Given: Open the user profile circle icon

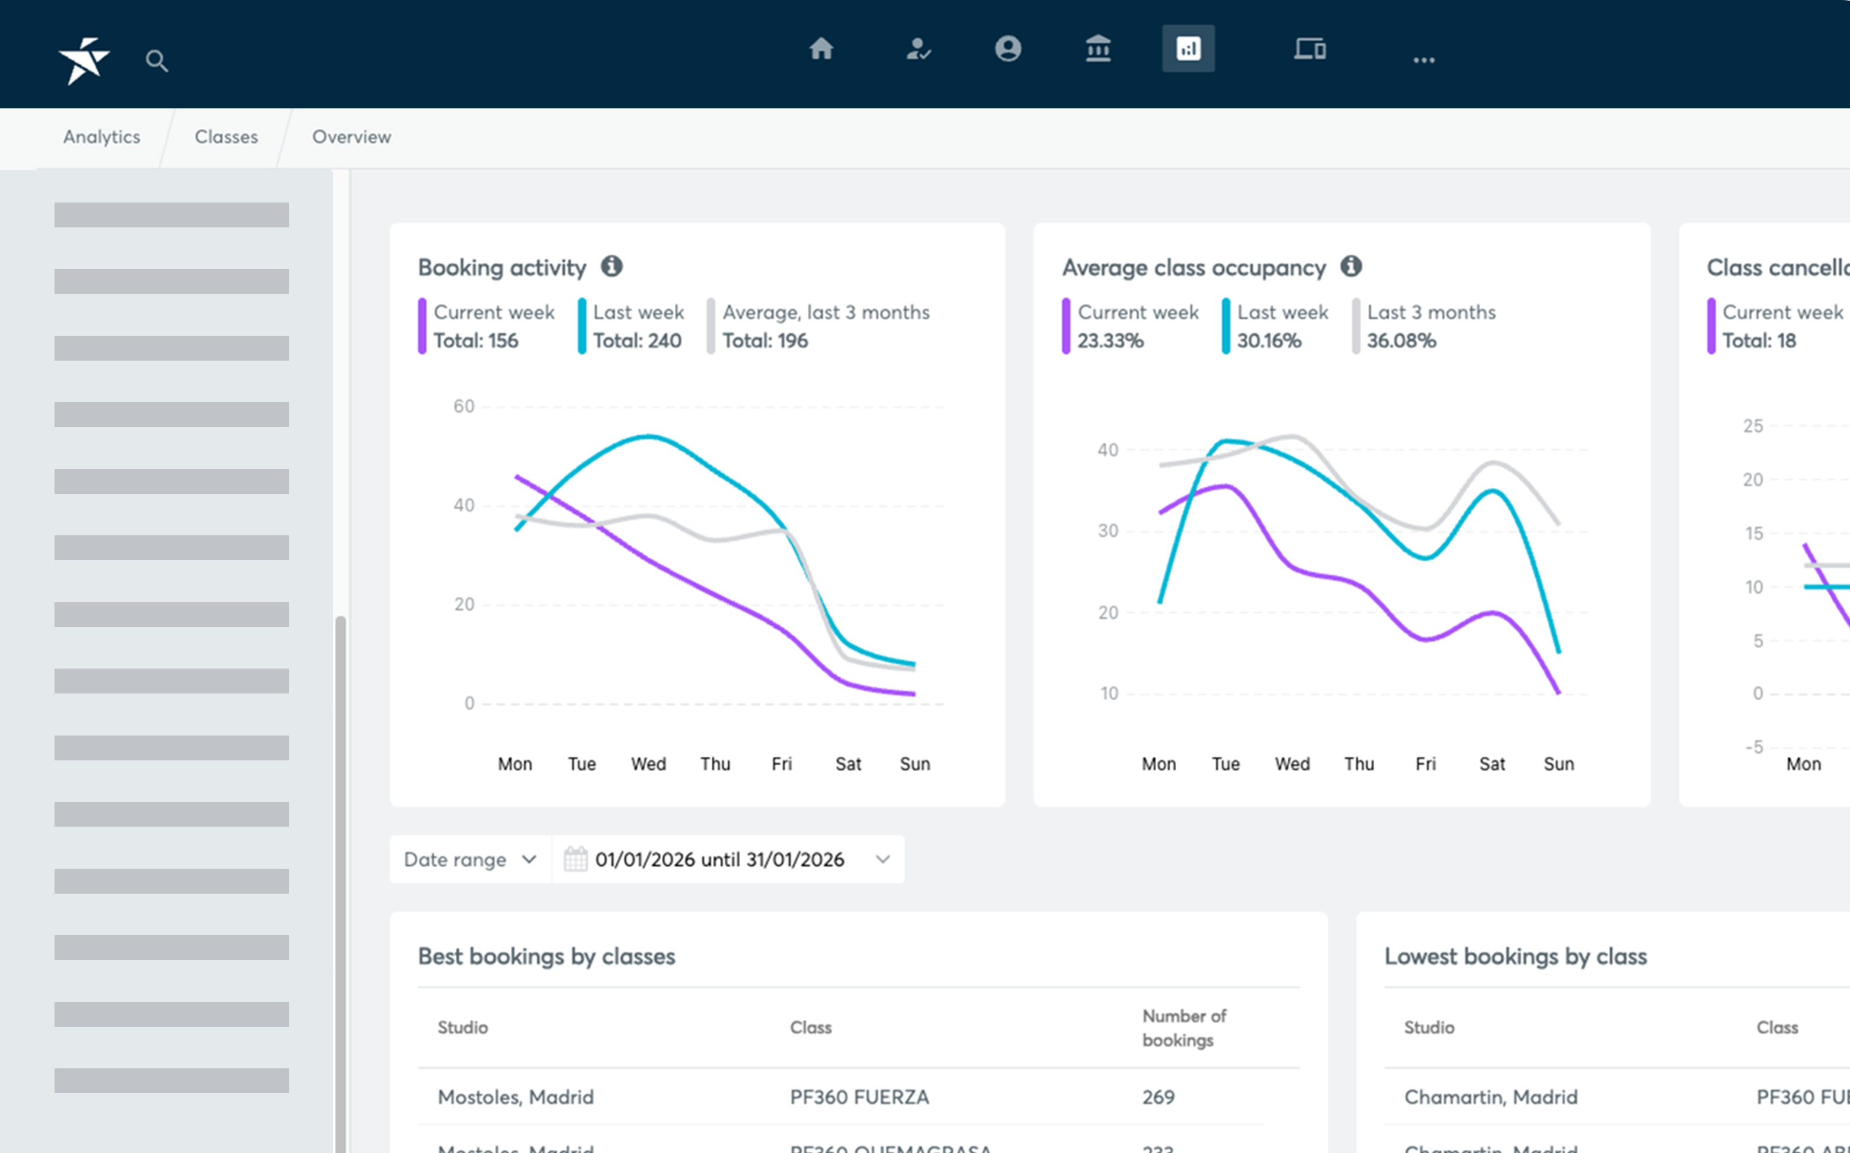Looking at the screenshot, I should click(x=1008, y=49).
